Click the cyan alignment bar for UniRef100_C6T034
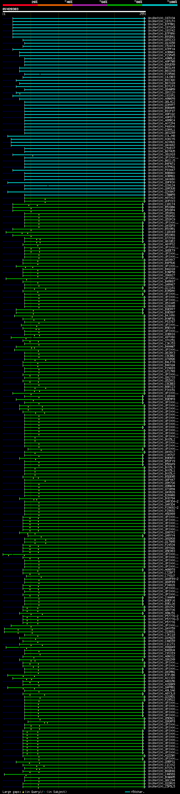This screenshot has height=794, width=180. [79, 18]
